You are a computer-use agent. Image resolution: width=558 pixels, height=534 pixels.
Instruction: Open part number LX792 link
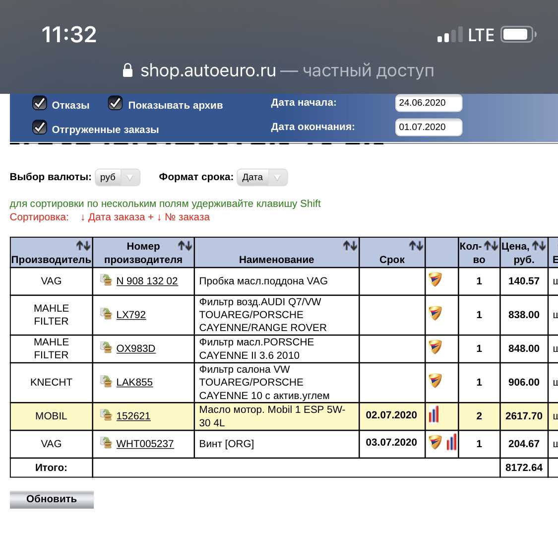point(131,315)
